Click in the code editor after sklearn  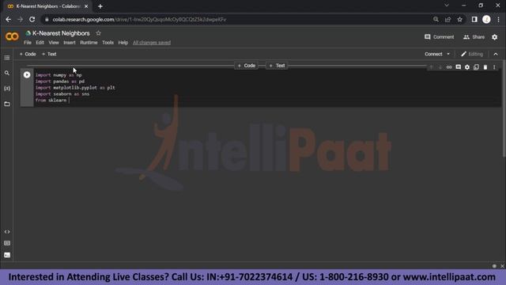[x=69, y=101]
